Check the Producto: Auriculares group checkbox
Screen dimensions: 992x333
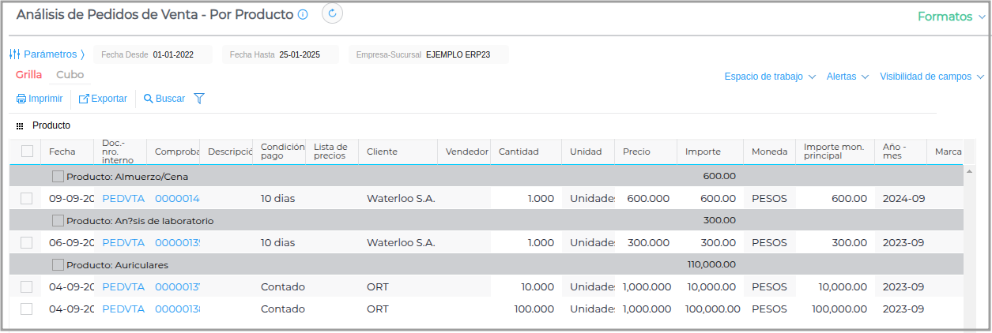58,264
